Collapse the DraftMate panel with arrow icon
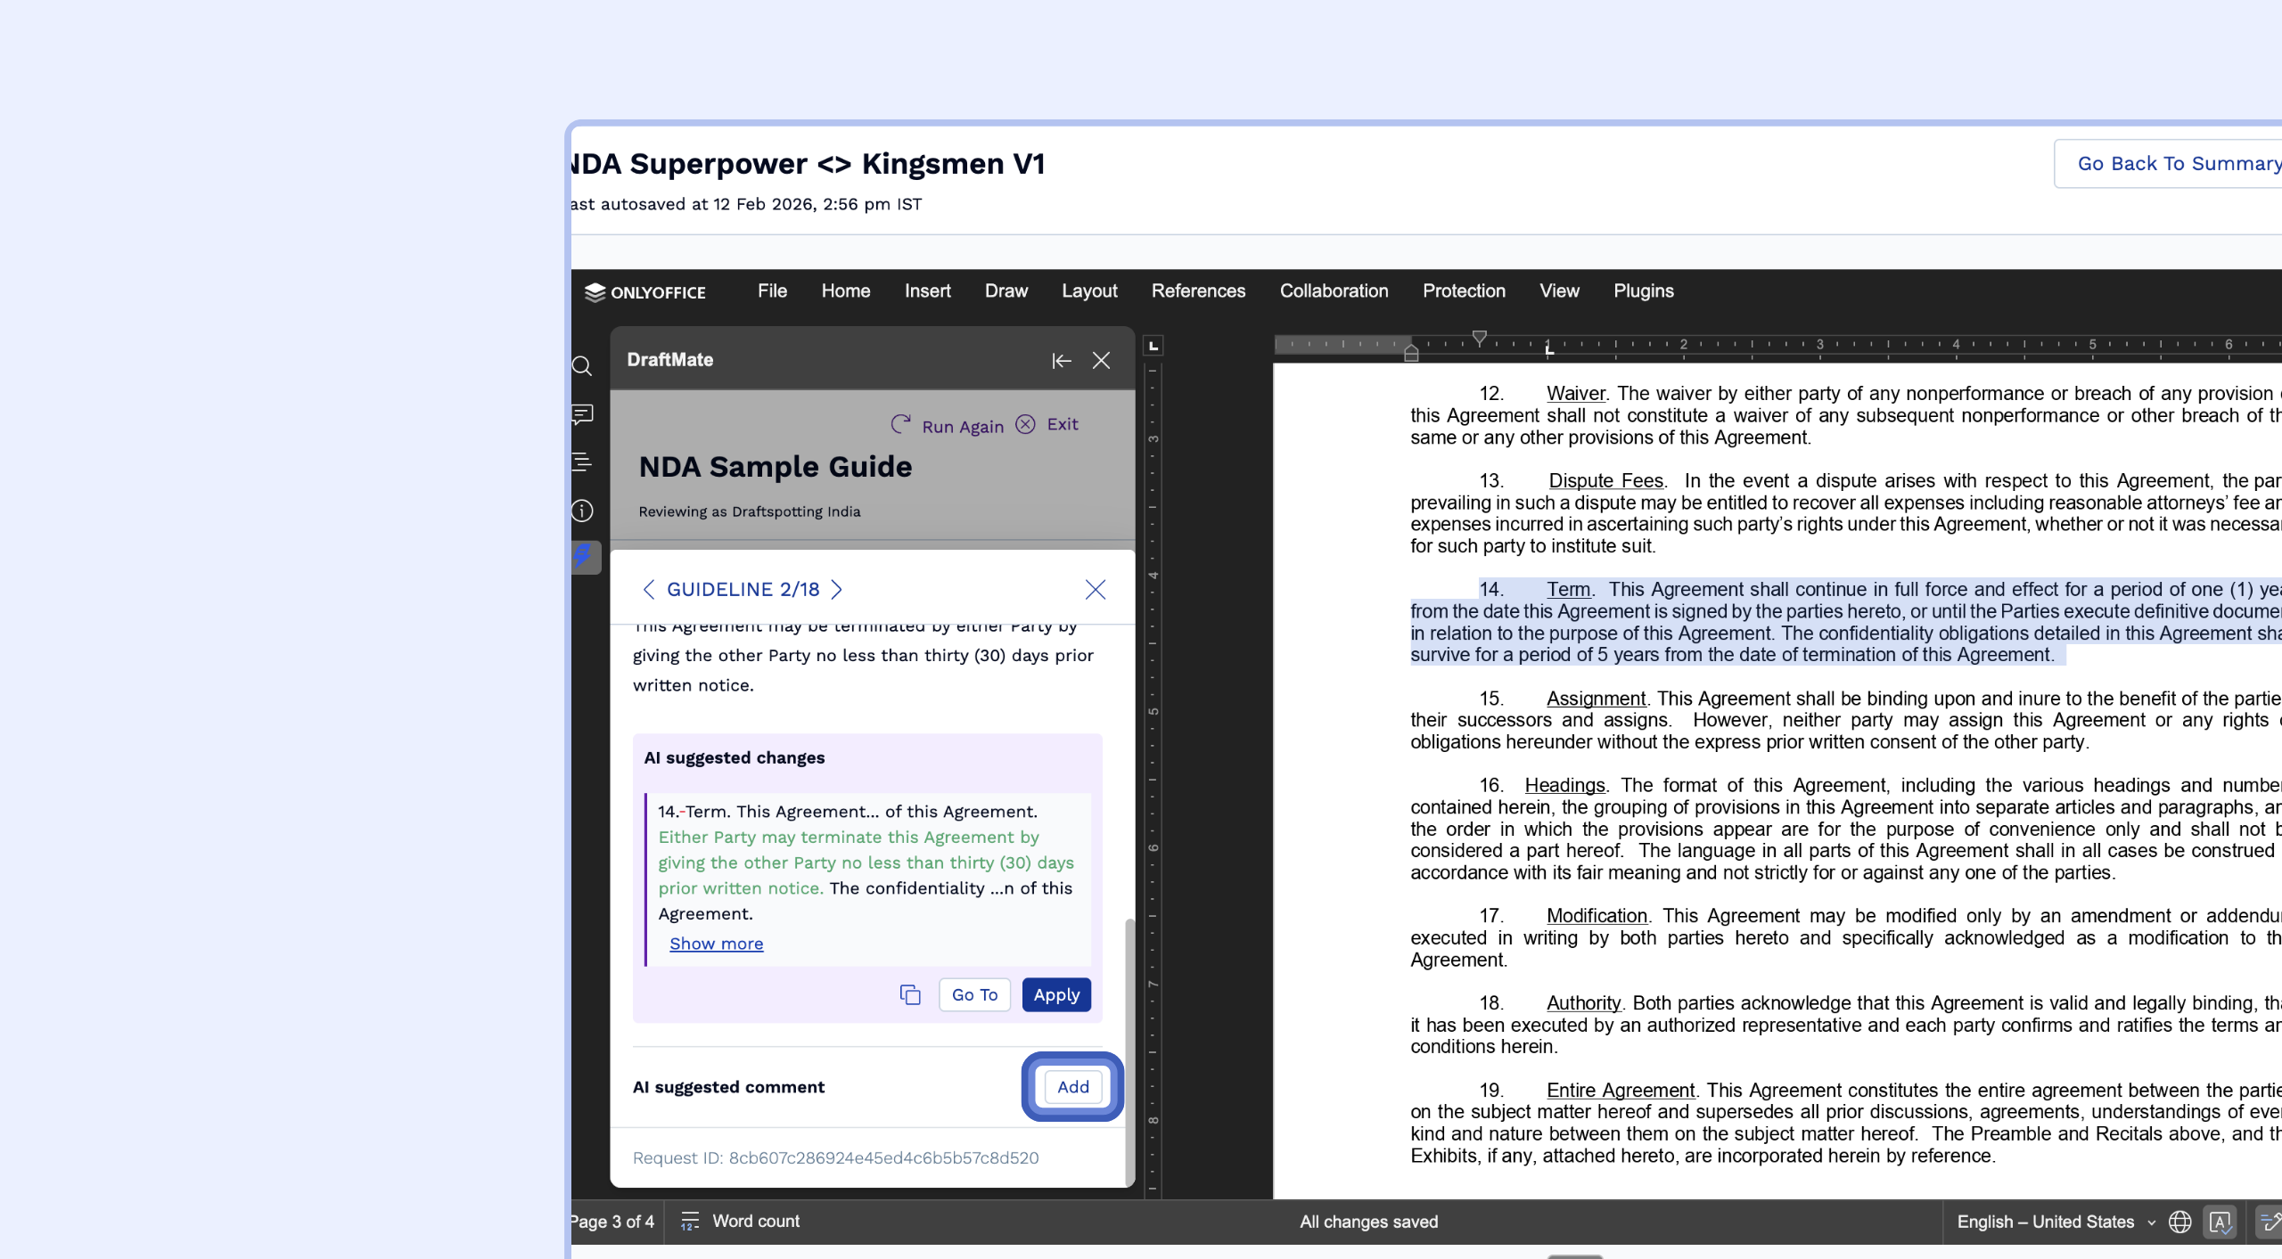 (x=1061, y=361)
